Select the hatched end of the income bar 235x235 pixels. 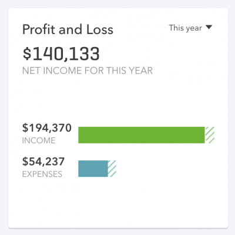[210, 135]
